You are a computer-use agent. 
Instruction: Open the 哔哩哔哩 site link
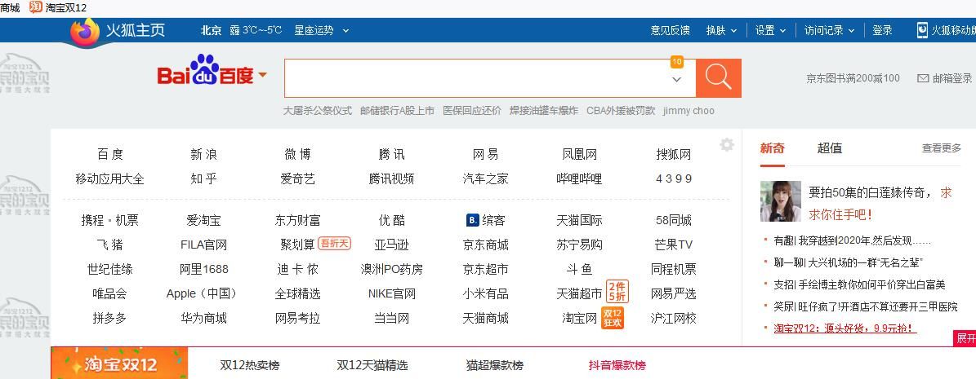click(579, 179)
